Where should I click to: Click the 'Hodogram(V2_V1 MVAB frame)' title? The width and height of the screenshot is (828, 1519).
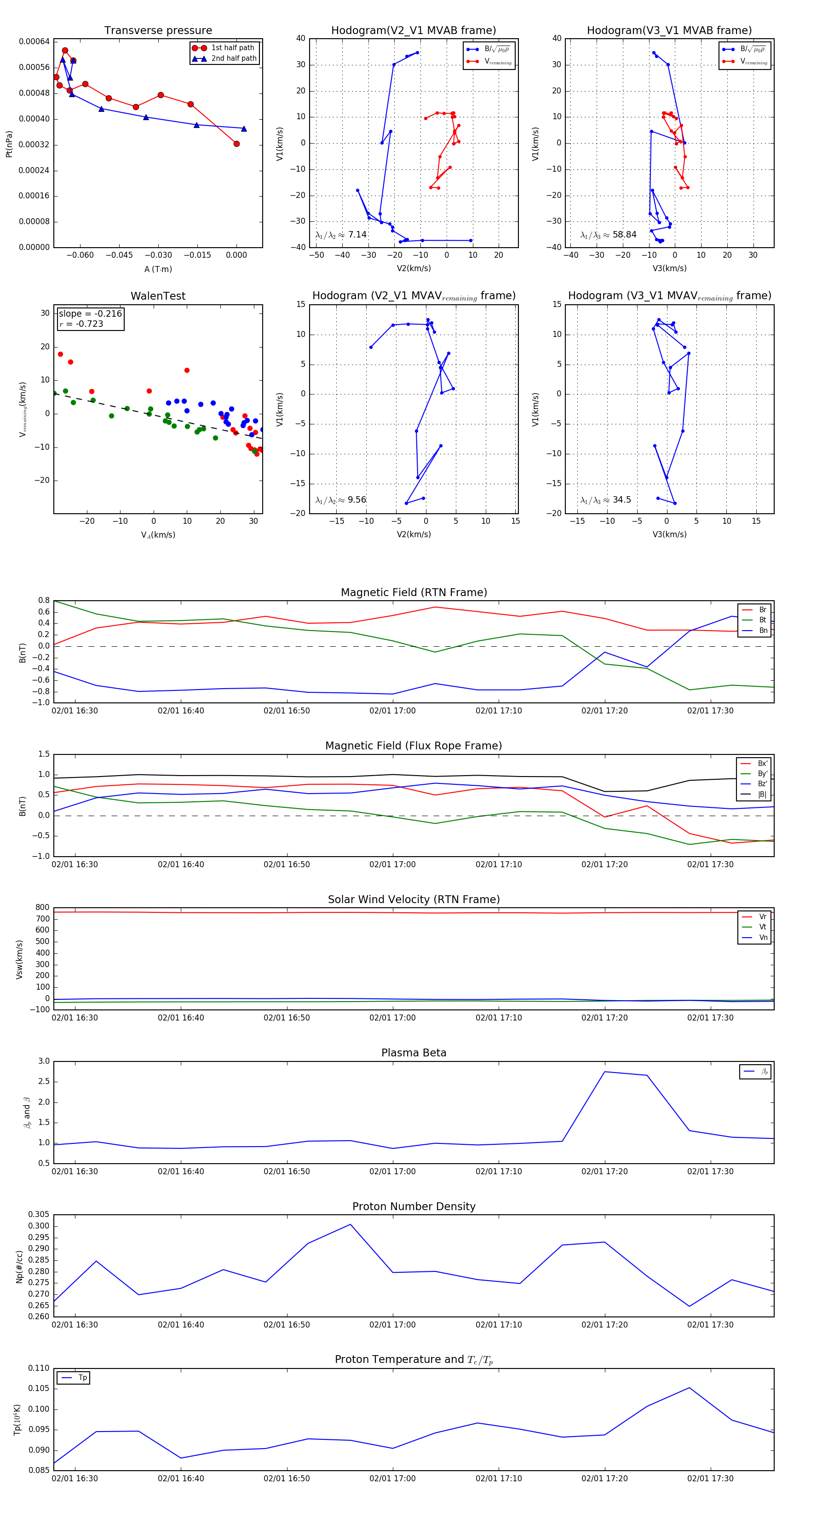(x=414, y=31)
